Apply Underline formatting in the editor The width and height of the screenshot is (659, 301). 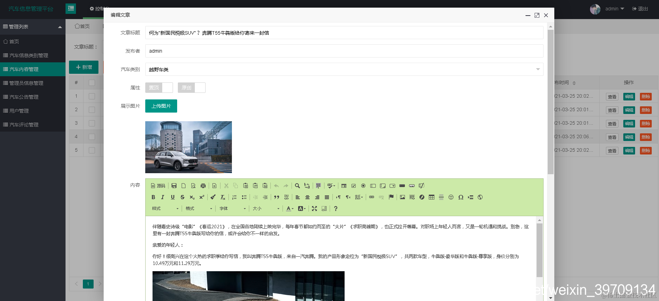point(173,197)
